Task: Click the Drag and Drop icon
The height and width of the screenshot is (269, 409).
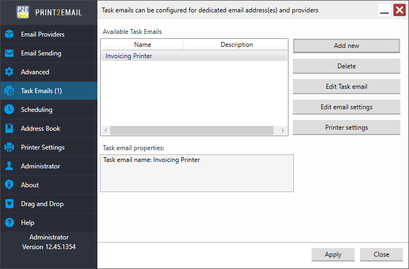Action: click(x=9, y=204)
